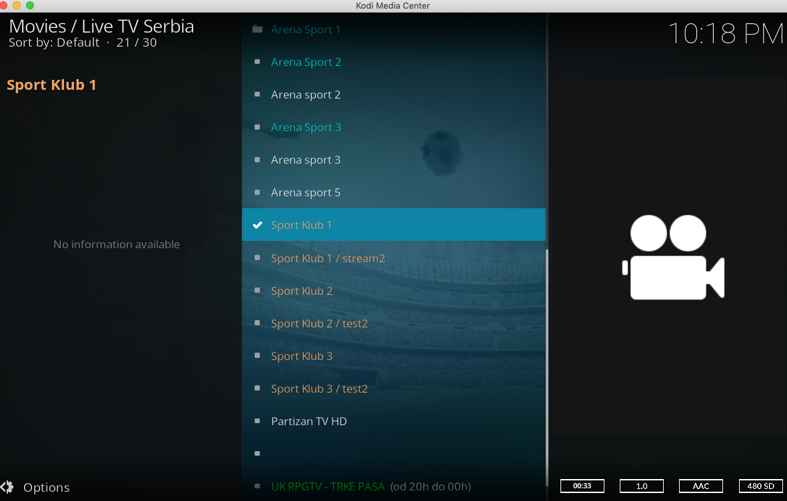Click the Sort by: Default label

click(x=54, y=43)
